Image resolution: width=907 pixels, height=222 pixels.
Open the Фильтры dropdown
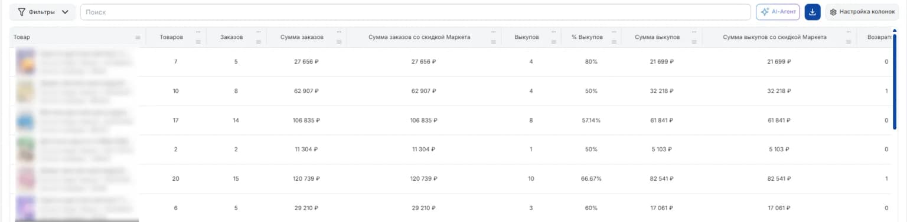coord(43,12)
